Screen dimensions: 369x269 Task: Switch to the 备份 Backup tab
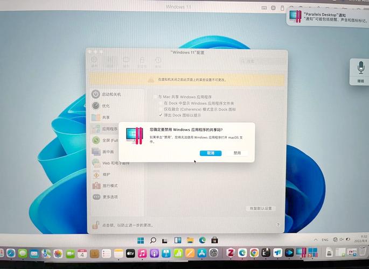(x=158, y=62)
